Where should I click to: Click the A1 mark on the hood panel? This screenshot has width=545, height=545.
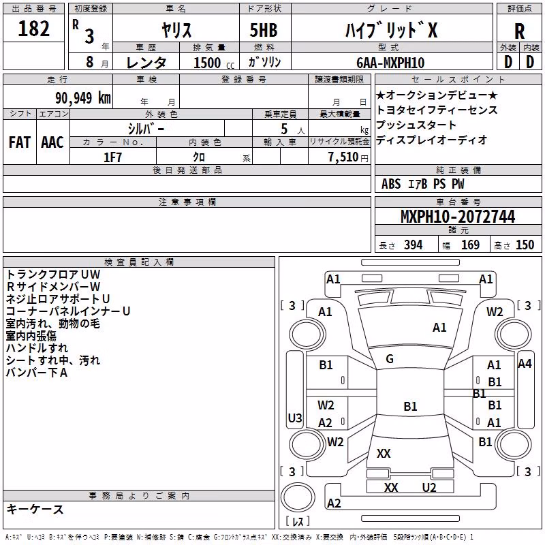[x=439, y=328]
